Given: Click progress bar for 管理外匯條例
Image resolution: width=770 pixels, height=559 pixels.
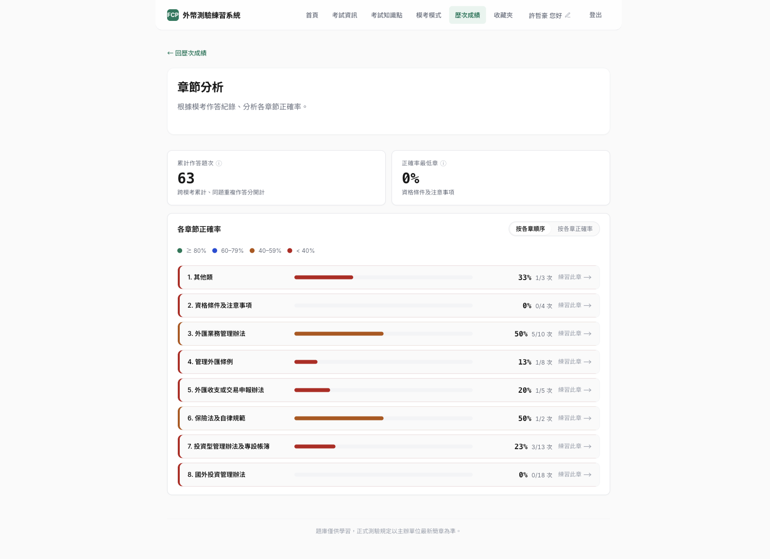Looking at the screenshot, I should tap(383, 362).
